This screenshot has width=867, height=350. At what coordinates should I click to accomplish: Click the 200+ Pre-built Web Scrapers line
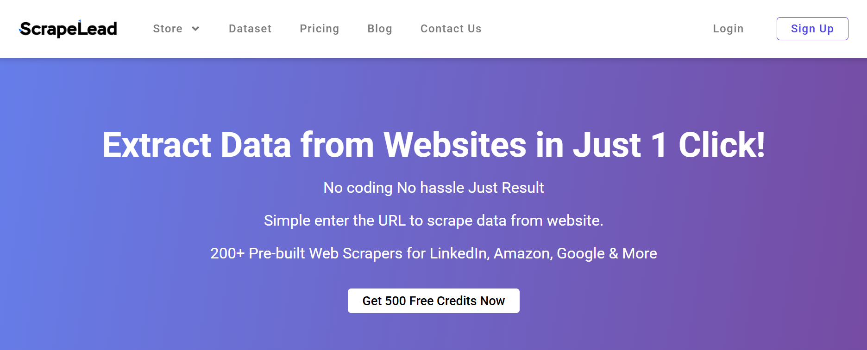433,253
